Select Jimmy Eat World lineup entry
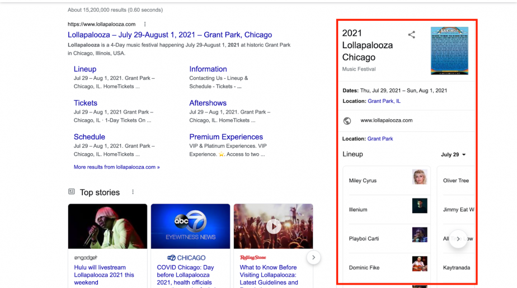Screen dimensions: 517x288 point(459,210)
